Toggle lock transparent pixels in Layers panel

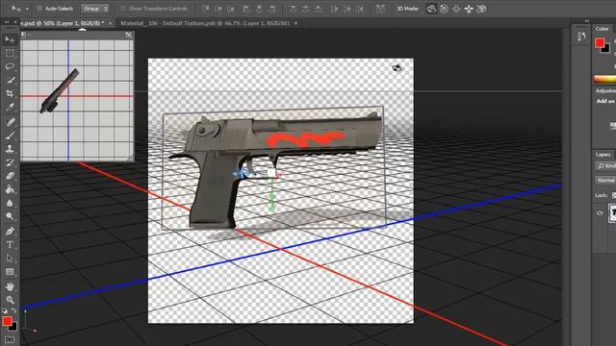[x=614, y=195]
